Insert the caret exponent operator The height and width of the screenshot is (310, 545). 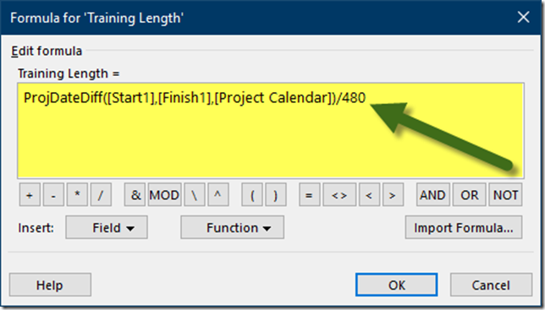pyautogui.click(x=218, y=195)
